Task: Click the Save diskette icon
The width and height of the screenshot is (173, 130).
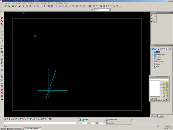Action: 9,6
